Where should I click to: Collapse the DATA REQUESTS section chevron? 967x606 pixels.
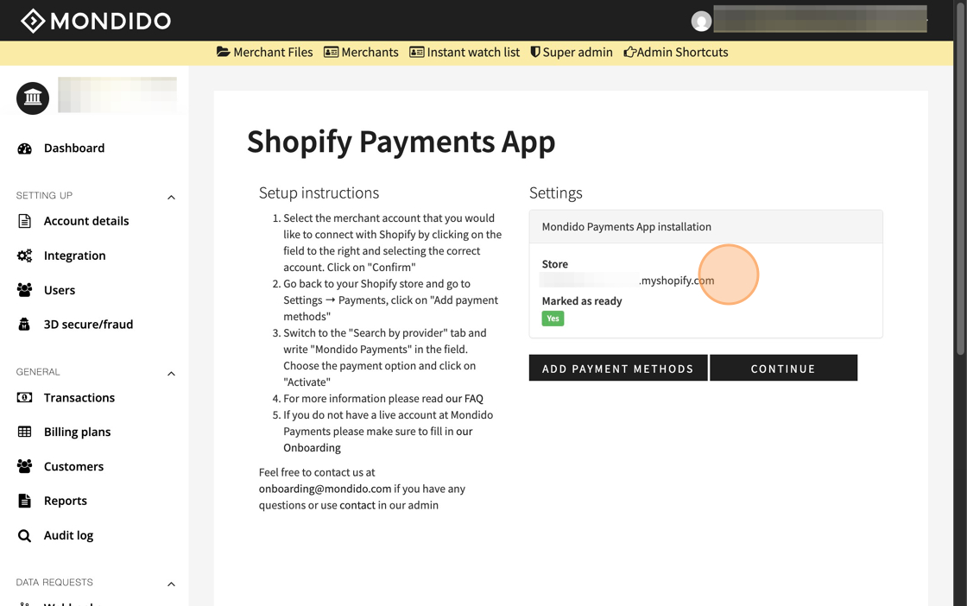coord(172,584)
